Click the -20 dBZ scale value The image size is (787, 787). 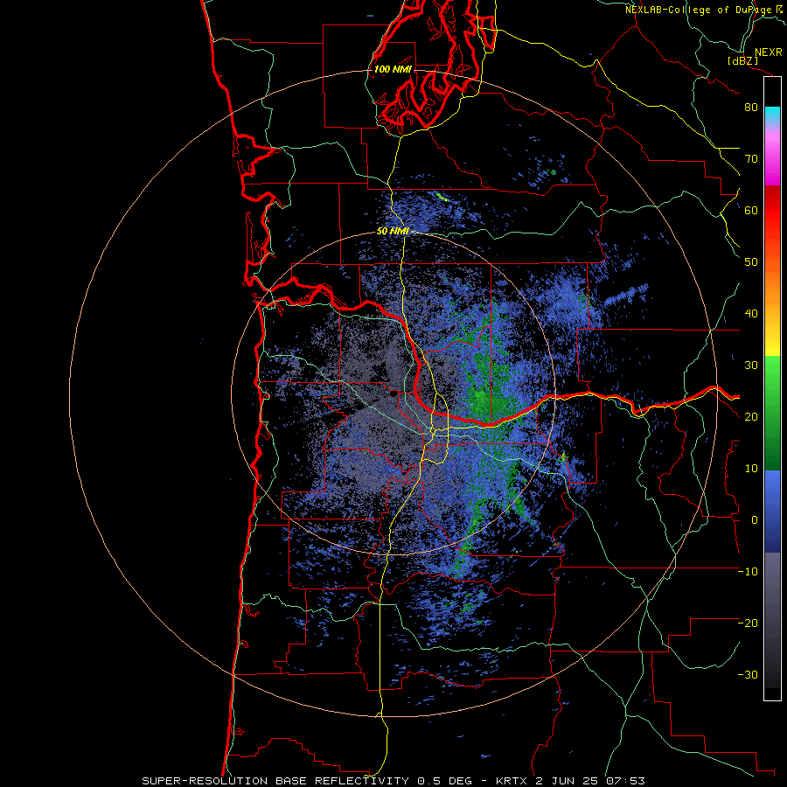(748, 623)
